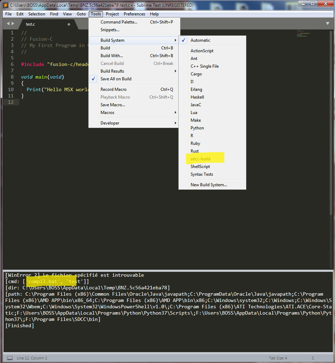The image size is (335, 363).
Task: Select Save Macro... menu entry
Action: (x=134, y=105)
